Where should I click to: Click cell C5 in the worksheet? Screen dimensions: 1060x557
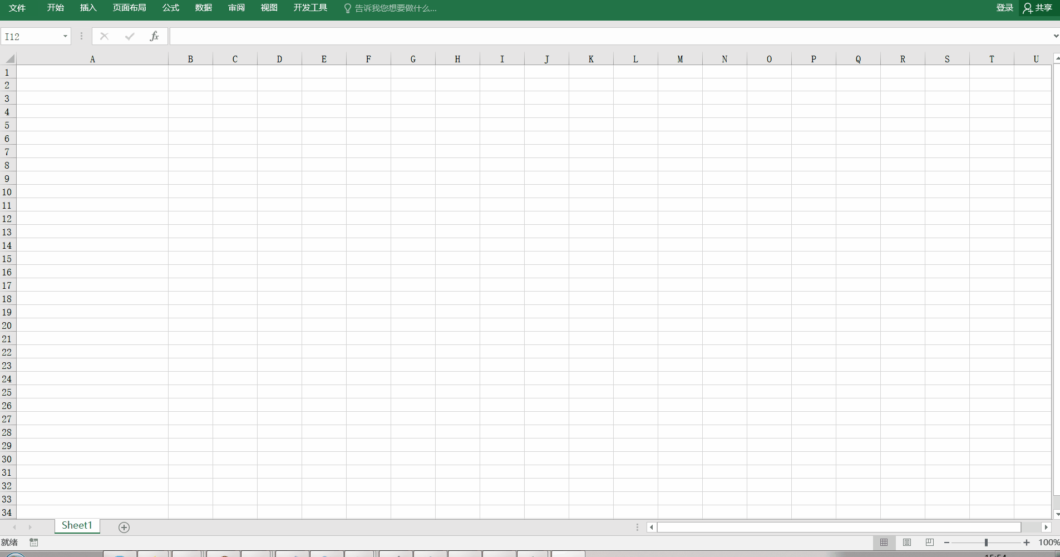(235, 125)
